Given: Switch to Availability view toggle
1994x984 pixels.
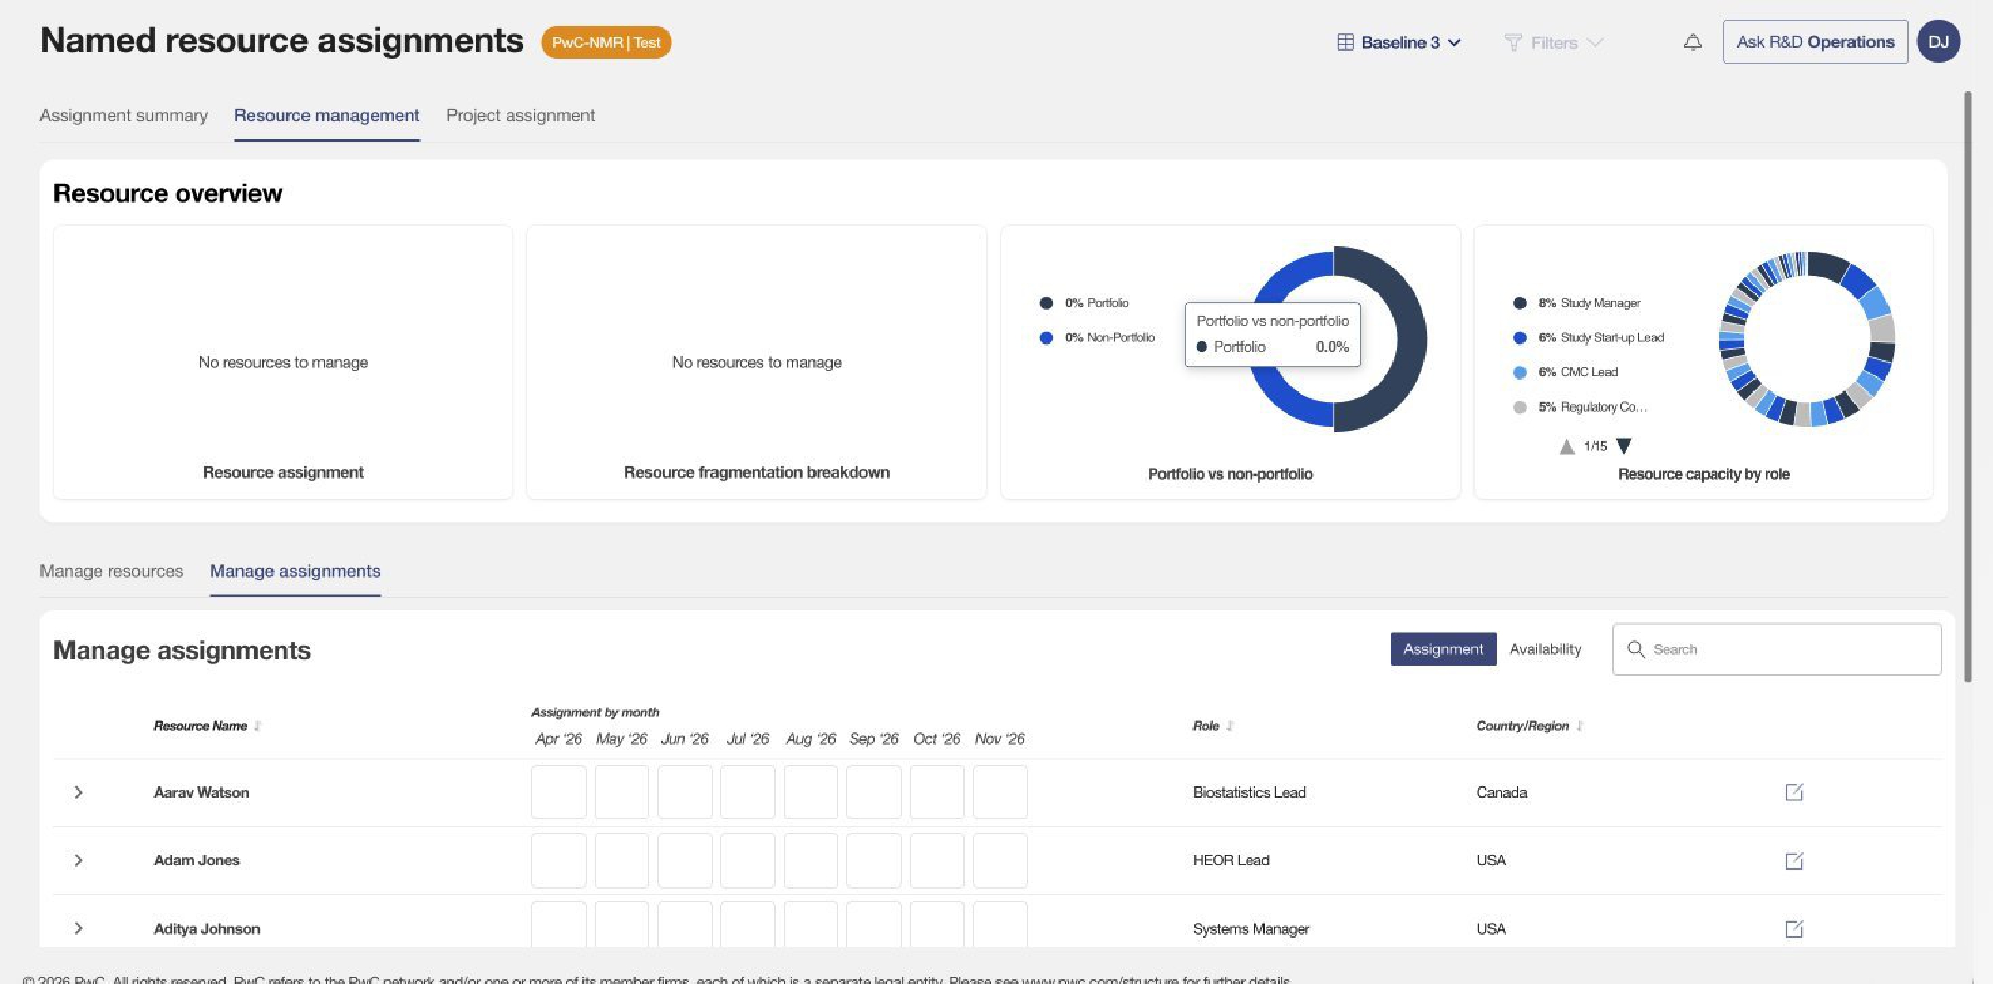Looking at the screenshot, I should click(x=1545, y=649).
